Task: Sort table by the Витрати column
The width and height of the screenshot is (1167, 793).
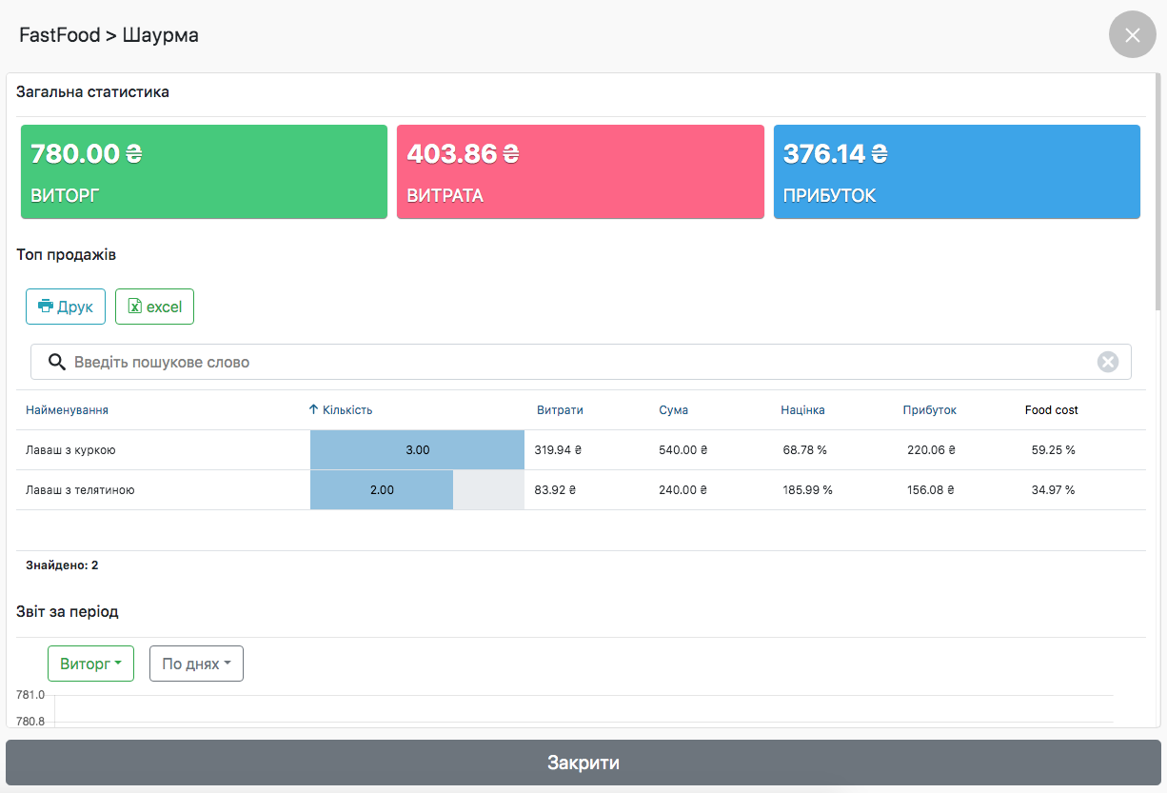Action: click(x=560, y=410)
